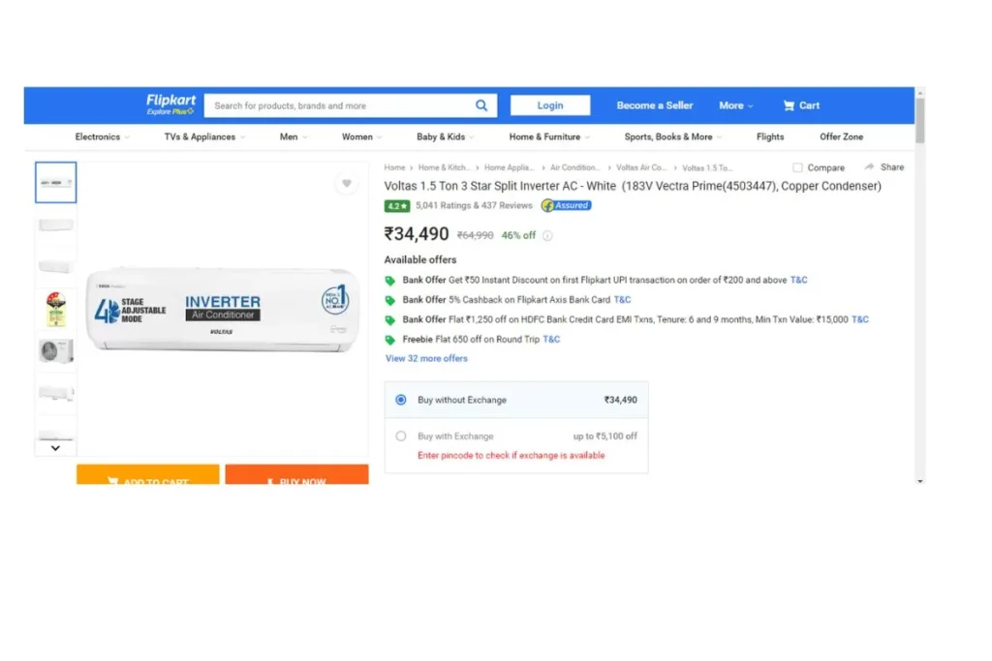Viewport: 992px width, 661px height.
Task: Expand the Women category menu
Action: coord(362,137)
